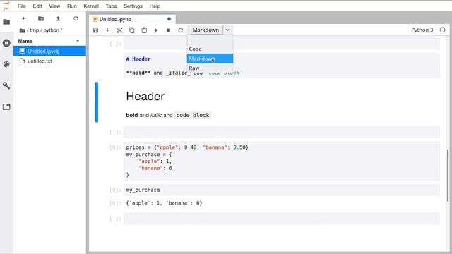Click the markdown source '# Header' line
Viewport: 452px width, 254px height.
(138, 59)
